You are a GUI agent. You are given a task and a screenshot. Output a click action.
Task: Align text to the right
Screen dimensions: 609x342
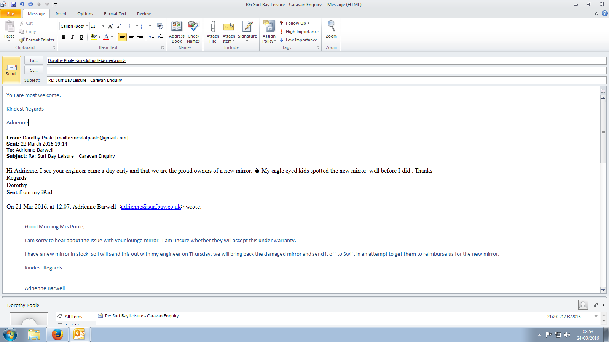click(x=140, y=37)
